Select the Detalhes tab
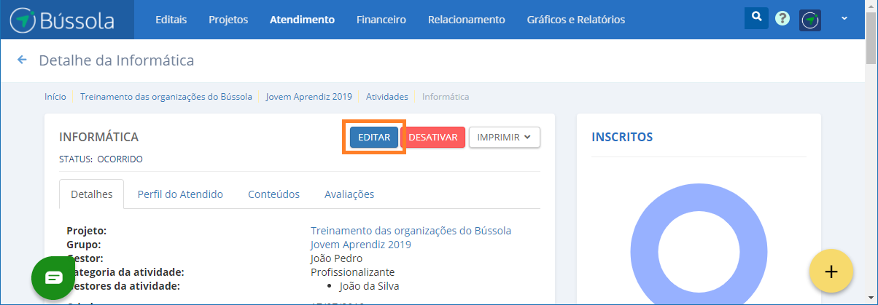This screenshot has height=305, width=878. [91, 194]
